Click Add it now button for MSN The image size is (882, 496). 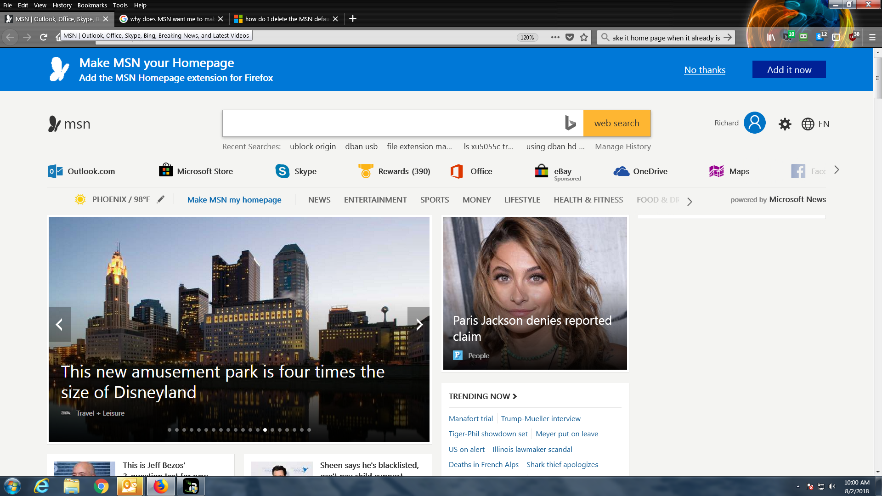[789, 69]
